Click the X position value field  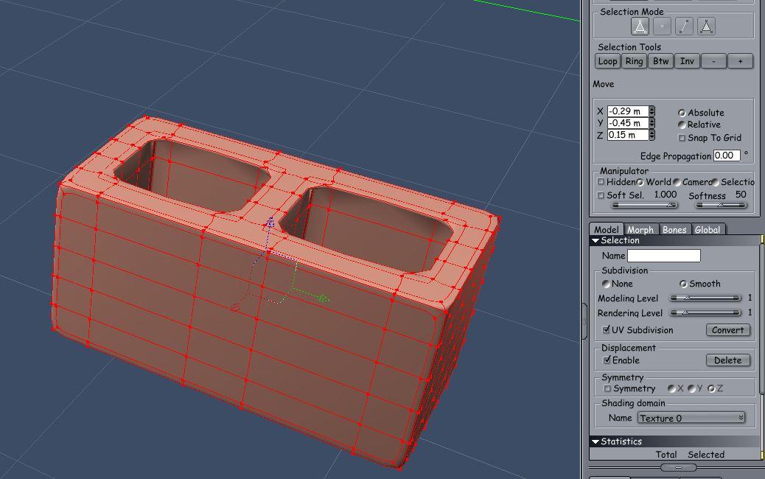[628, 111]
